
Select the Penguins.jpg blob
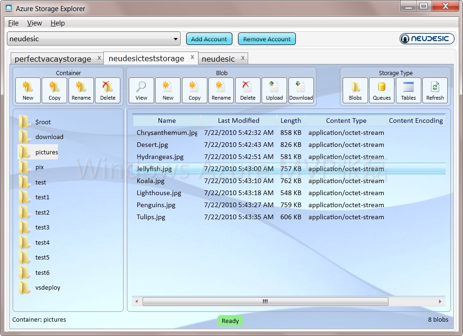pyautogui.click(x=289, y=205)
